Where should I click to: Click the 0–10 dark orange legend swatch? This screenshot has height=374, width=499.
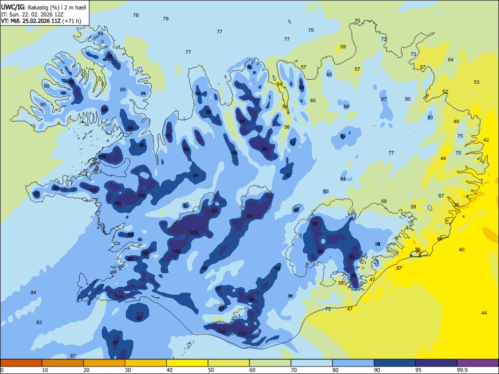click(21, 363)
